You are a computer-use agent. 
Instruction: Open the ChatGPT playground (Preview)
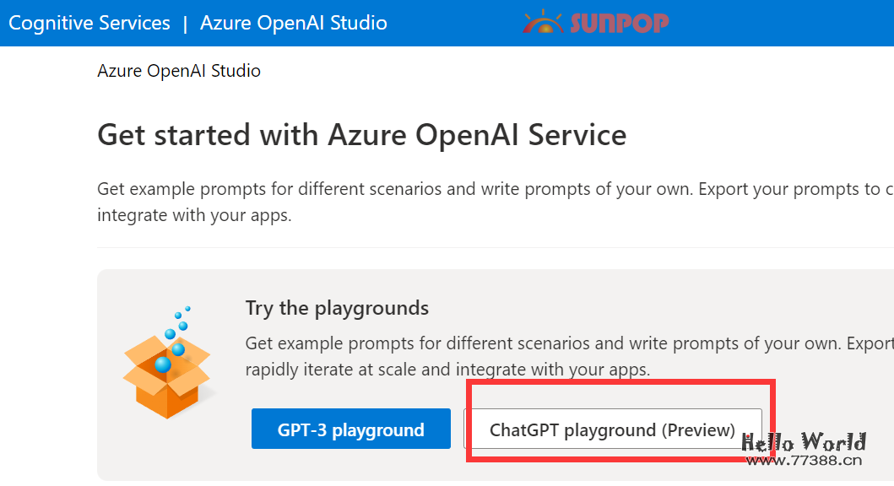(612, 429)
